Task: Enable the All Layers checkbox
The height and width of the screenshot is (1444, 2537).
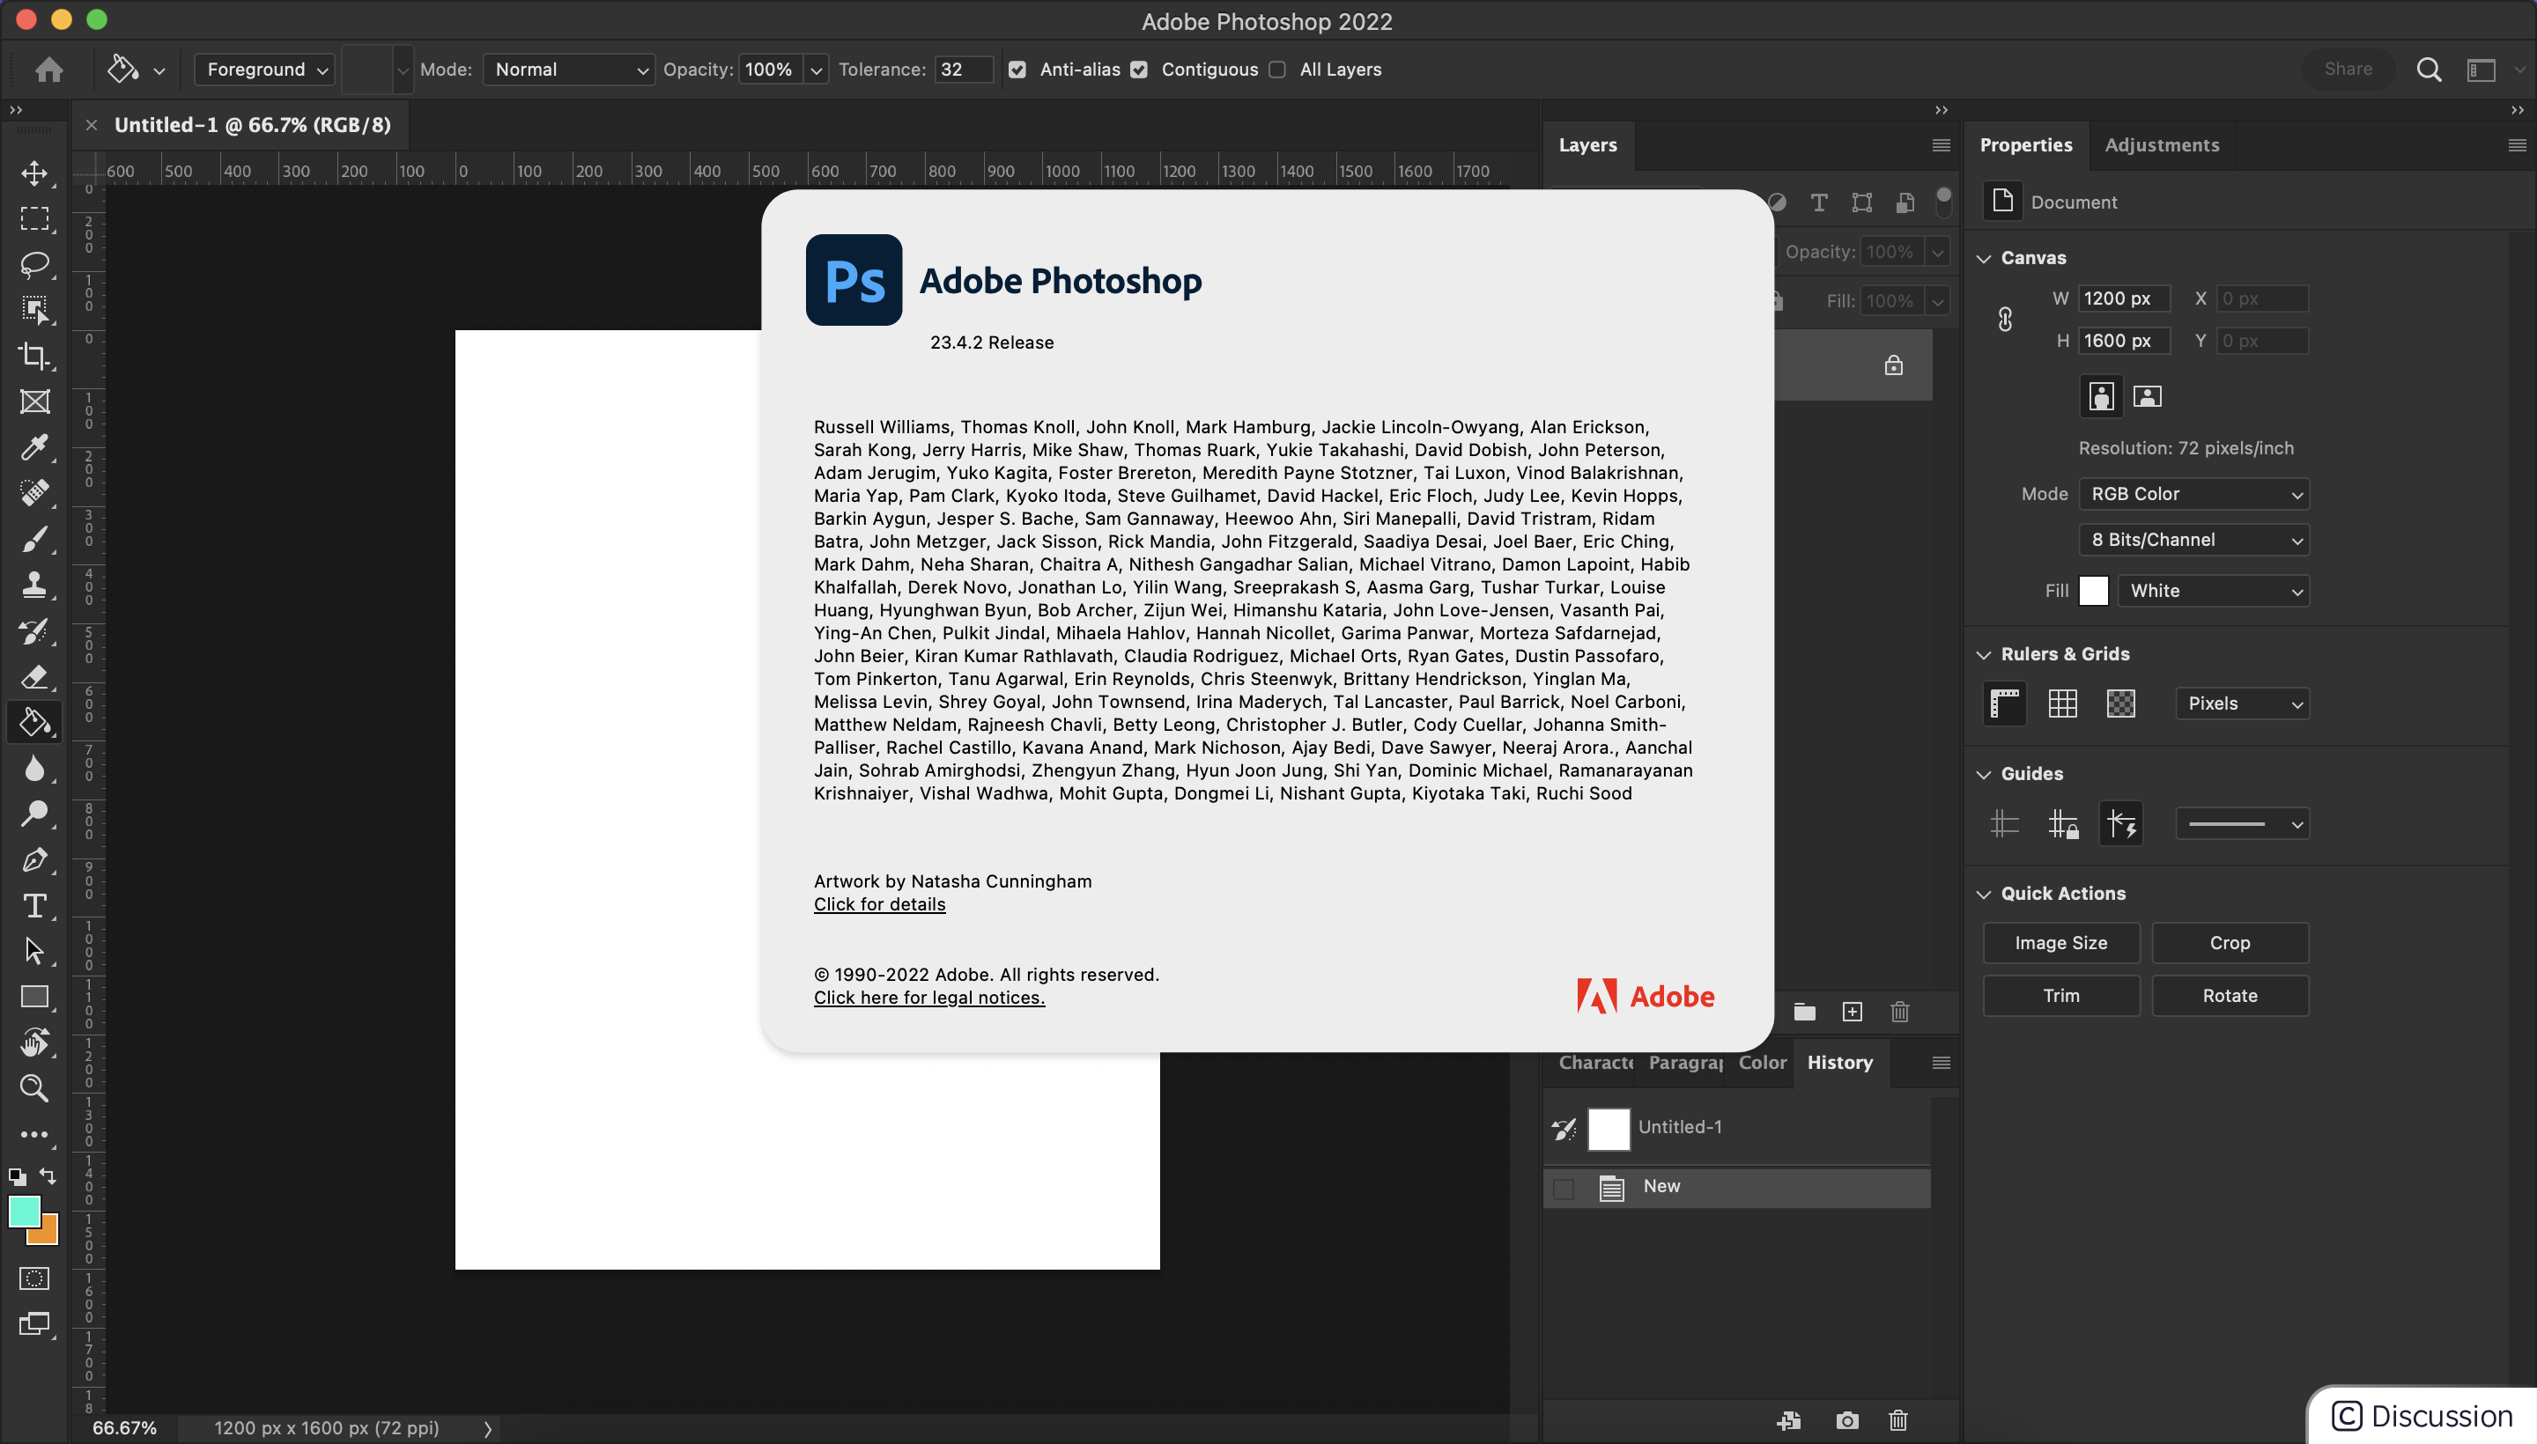Action: point(1278,70)
